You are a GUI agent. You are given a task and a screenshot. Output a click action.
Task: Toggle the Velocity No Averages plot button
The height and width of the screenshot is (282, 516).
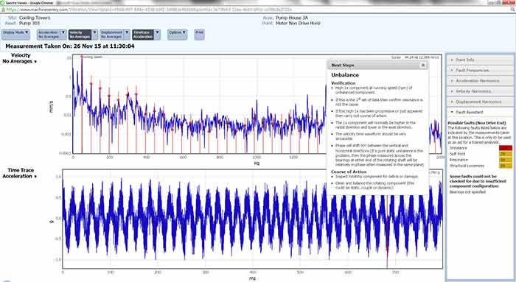pyautogui.click(x=80, y=35)
